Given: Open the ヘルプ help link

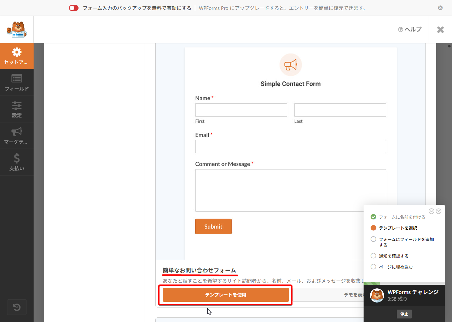Looking at the screenshot, I should pos(410,29).
